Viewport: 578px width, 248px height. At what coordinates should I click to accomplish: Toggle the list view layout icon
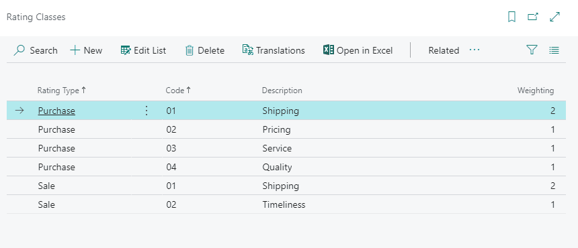(x=554, y=50)
